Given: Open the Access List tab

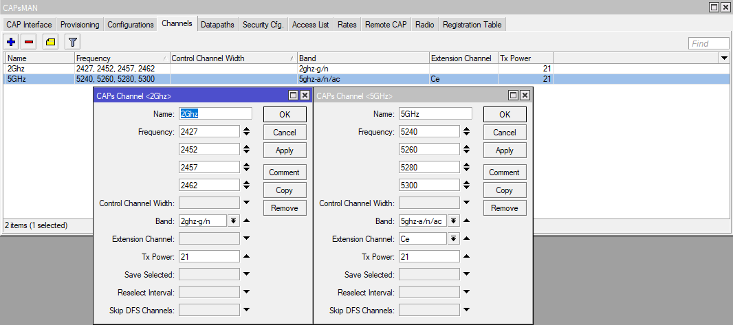Looking at the screenshot, I should coord(310,25).
